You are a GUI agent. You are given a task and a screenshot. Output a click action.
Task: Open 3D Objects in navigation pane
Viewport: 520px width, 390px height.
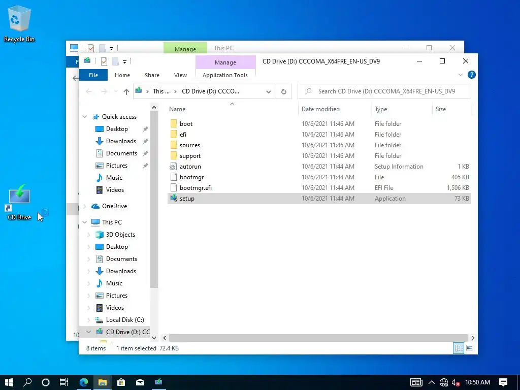(x=120, y=235)
